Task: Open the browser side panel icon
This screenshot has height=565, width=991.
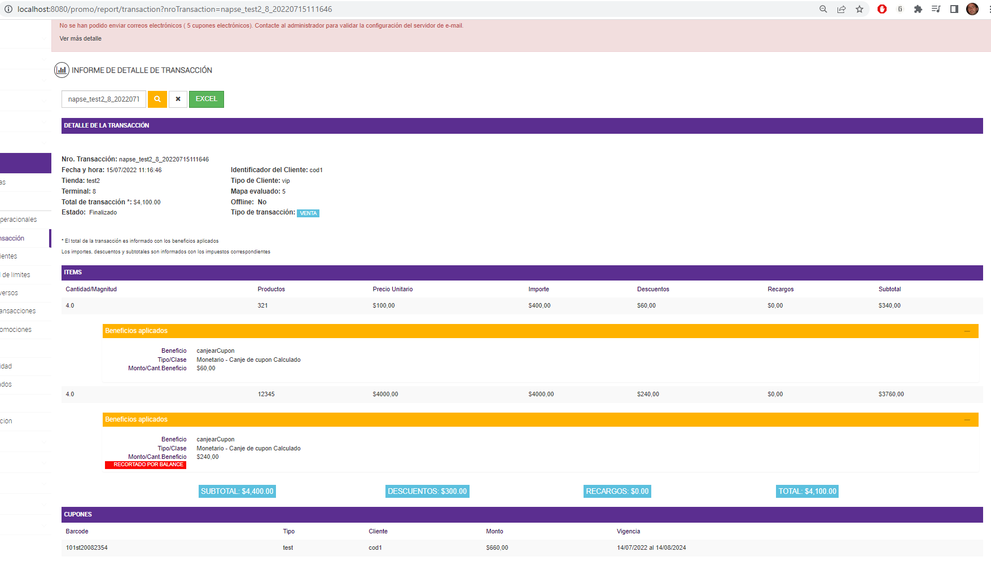Action: coord(954,9)
